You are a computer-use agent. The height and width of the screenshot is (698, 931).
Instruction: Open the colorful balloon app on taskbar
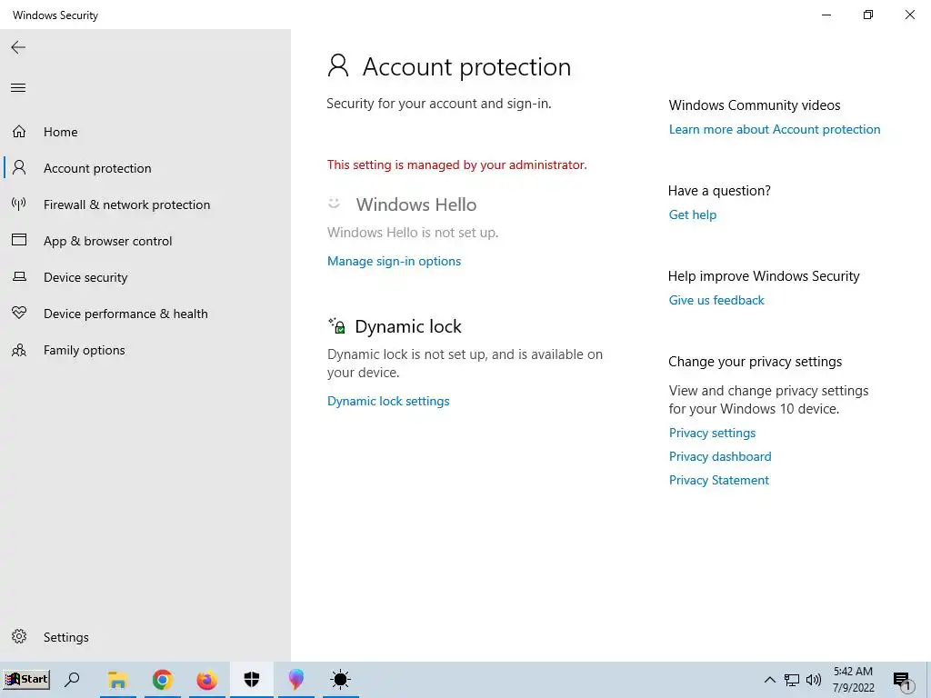[x=295, y=680]
